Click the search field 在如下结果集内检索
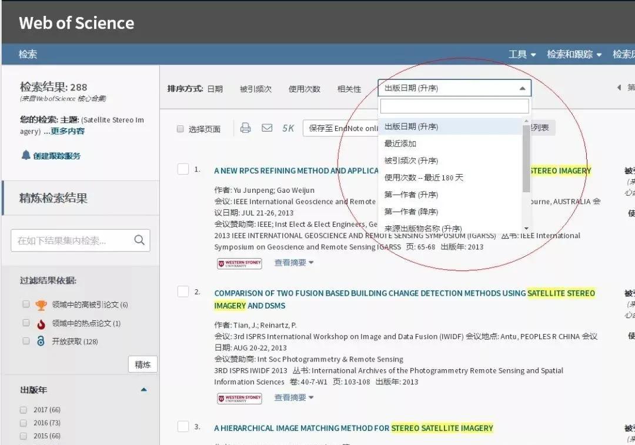The image size is (635, 445). [73, 240]
